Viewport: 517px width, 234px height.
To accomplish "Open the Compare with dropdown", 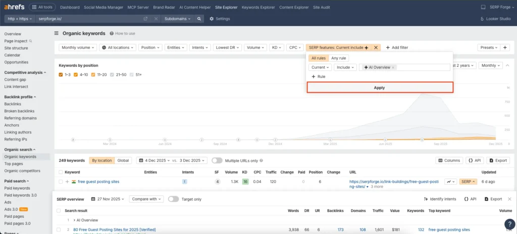I will (x=146, y=199).
